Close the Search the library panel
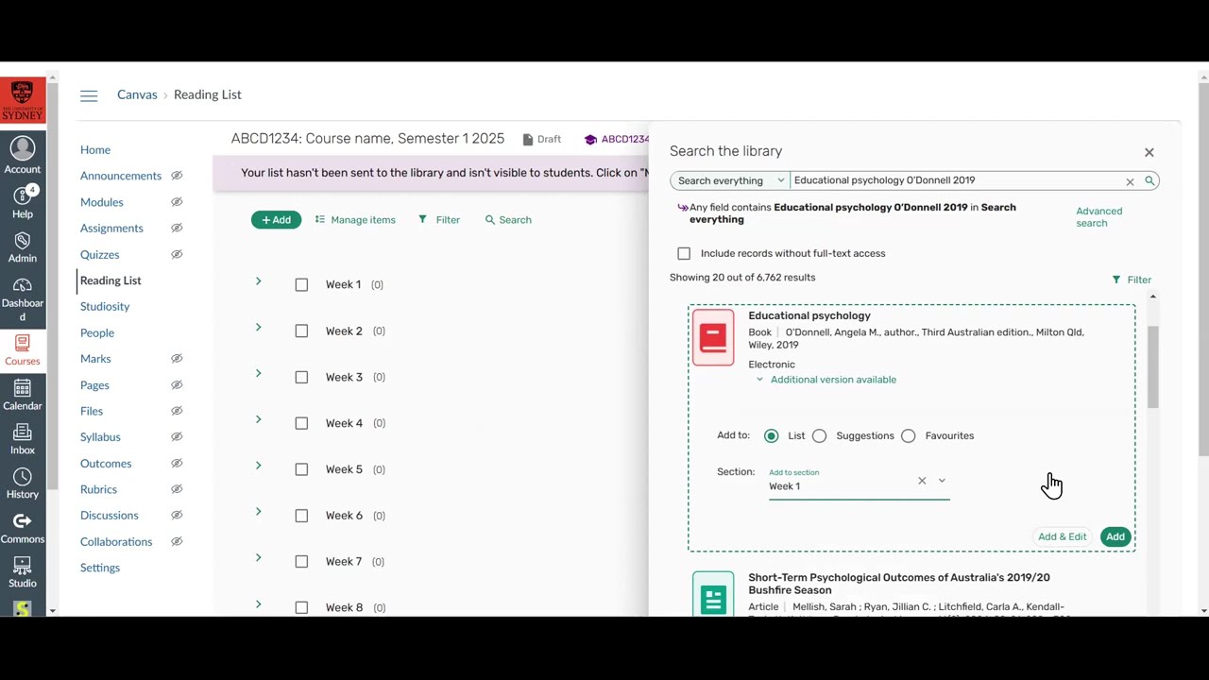The image size is (1209, 680). (x=1149, y=152)
